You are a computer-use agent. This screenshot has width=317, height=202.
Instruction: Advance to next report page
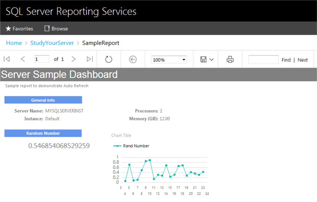pyautogui.click(x=74, y=59)
